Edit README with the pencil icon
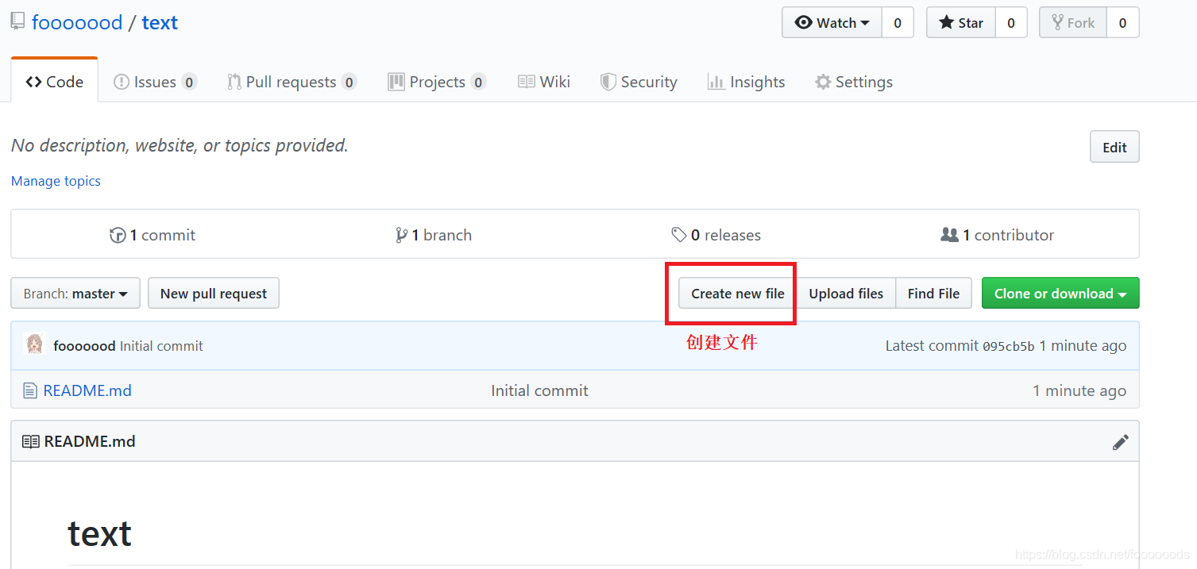 coord(1120,442)
